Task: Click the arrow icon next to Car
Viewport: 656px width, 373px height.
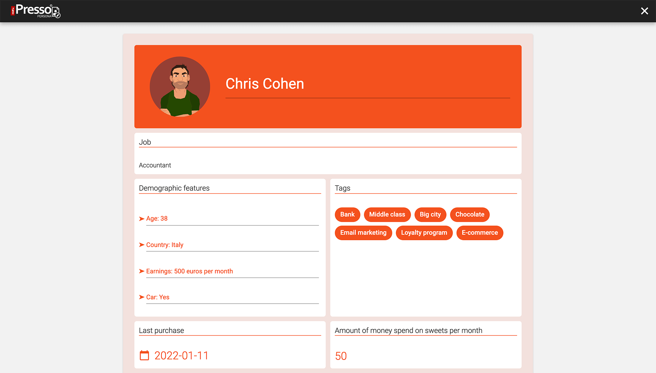Action: (141, 297)
